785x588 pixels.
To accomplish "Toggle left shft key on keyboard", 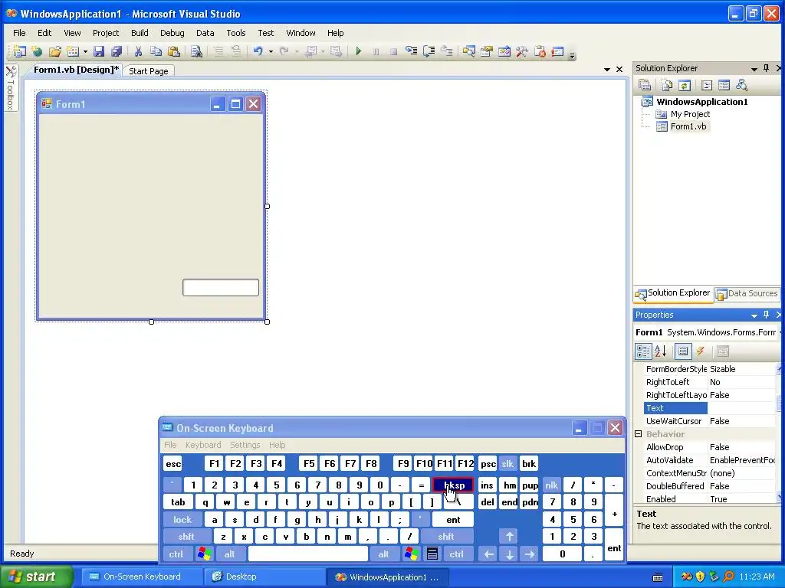I will [186, 537].
